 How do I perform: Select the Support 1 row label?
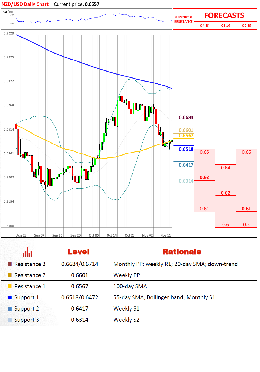click(x=27, y=298)
